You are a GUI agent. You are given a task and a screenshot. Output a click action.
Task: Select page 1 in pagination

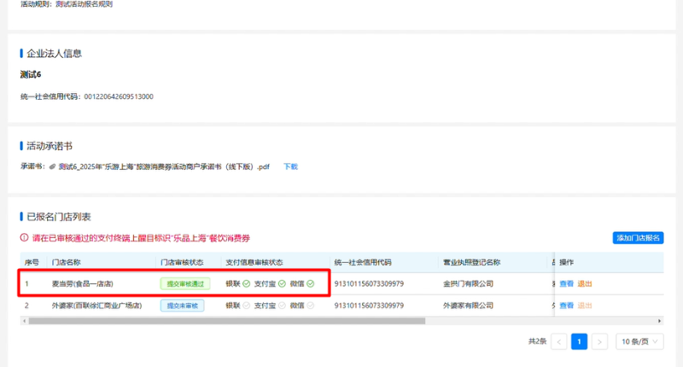click(580, 341)
